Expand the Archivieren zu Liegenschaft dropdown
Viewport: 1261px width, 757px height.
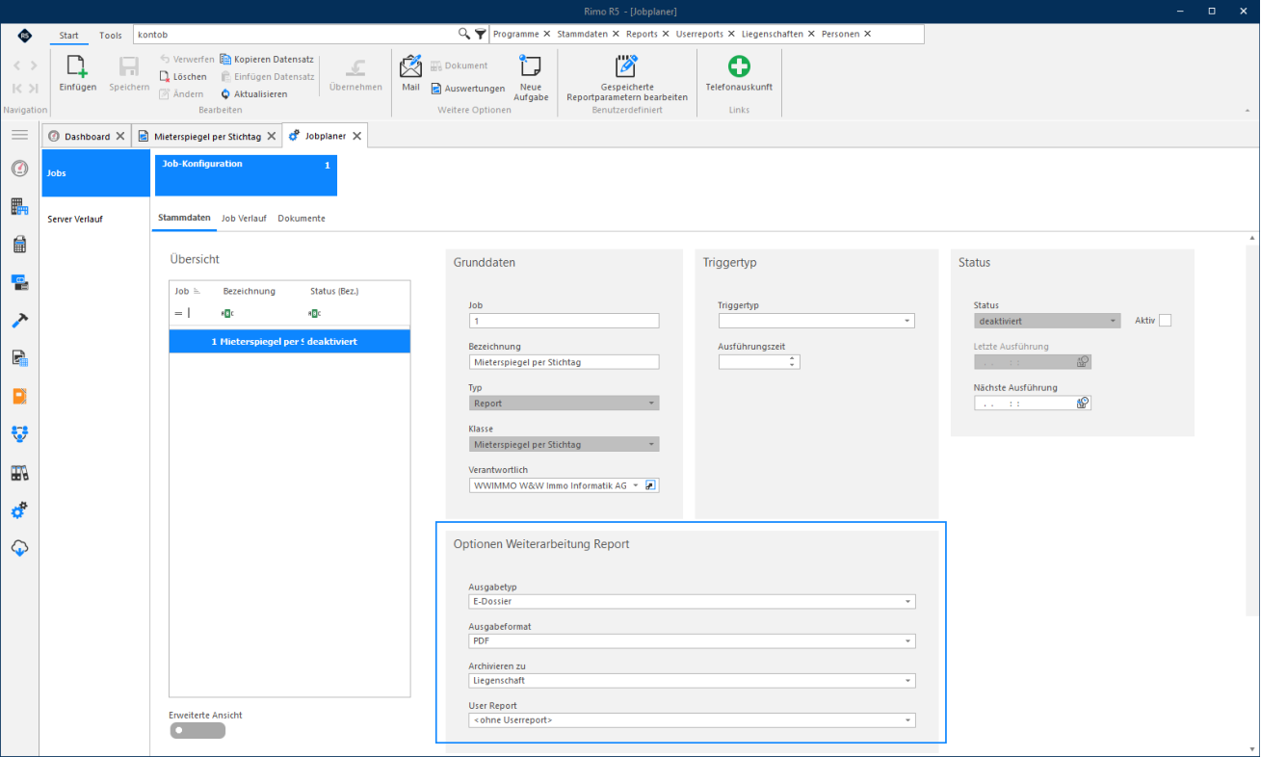[692, 681]
